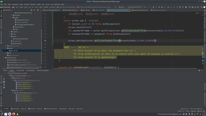Click the VCS history clock icon
Viewport: 206px width, 116px height.
tap(180, 7)
